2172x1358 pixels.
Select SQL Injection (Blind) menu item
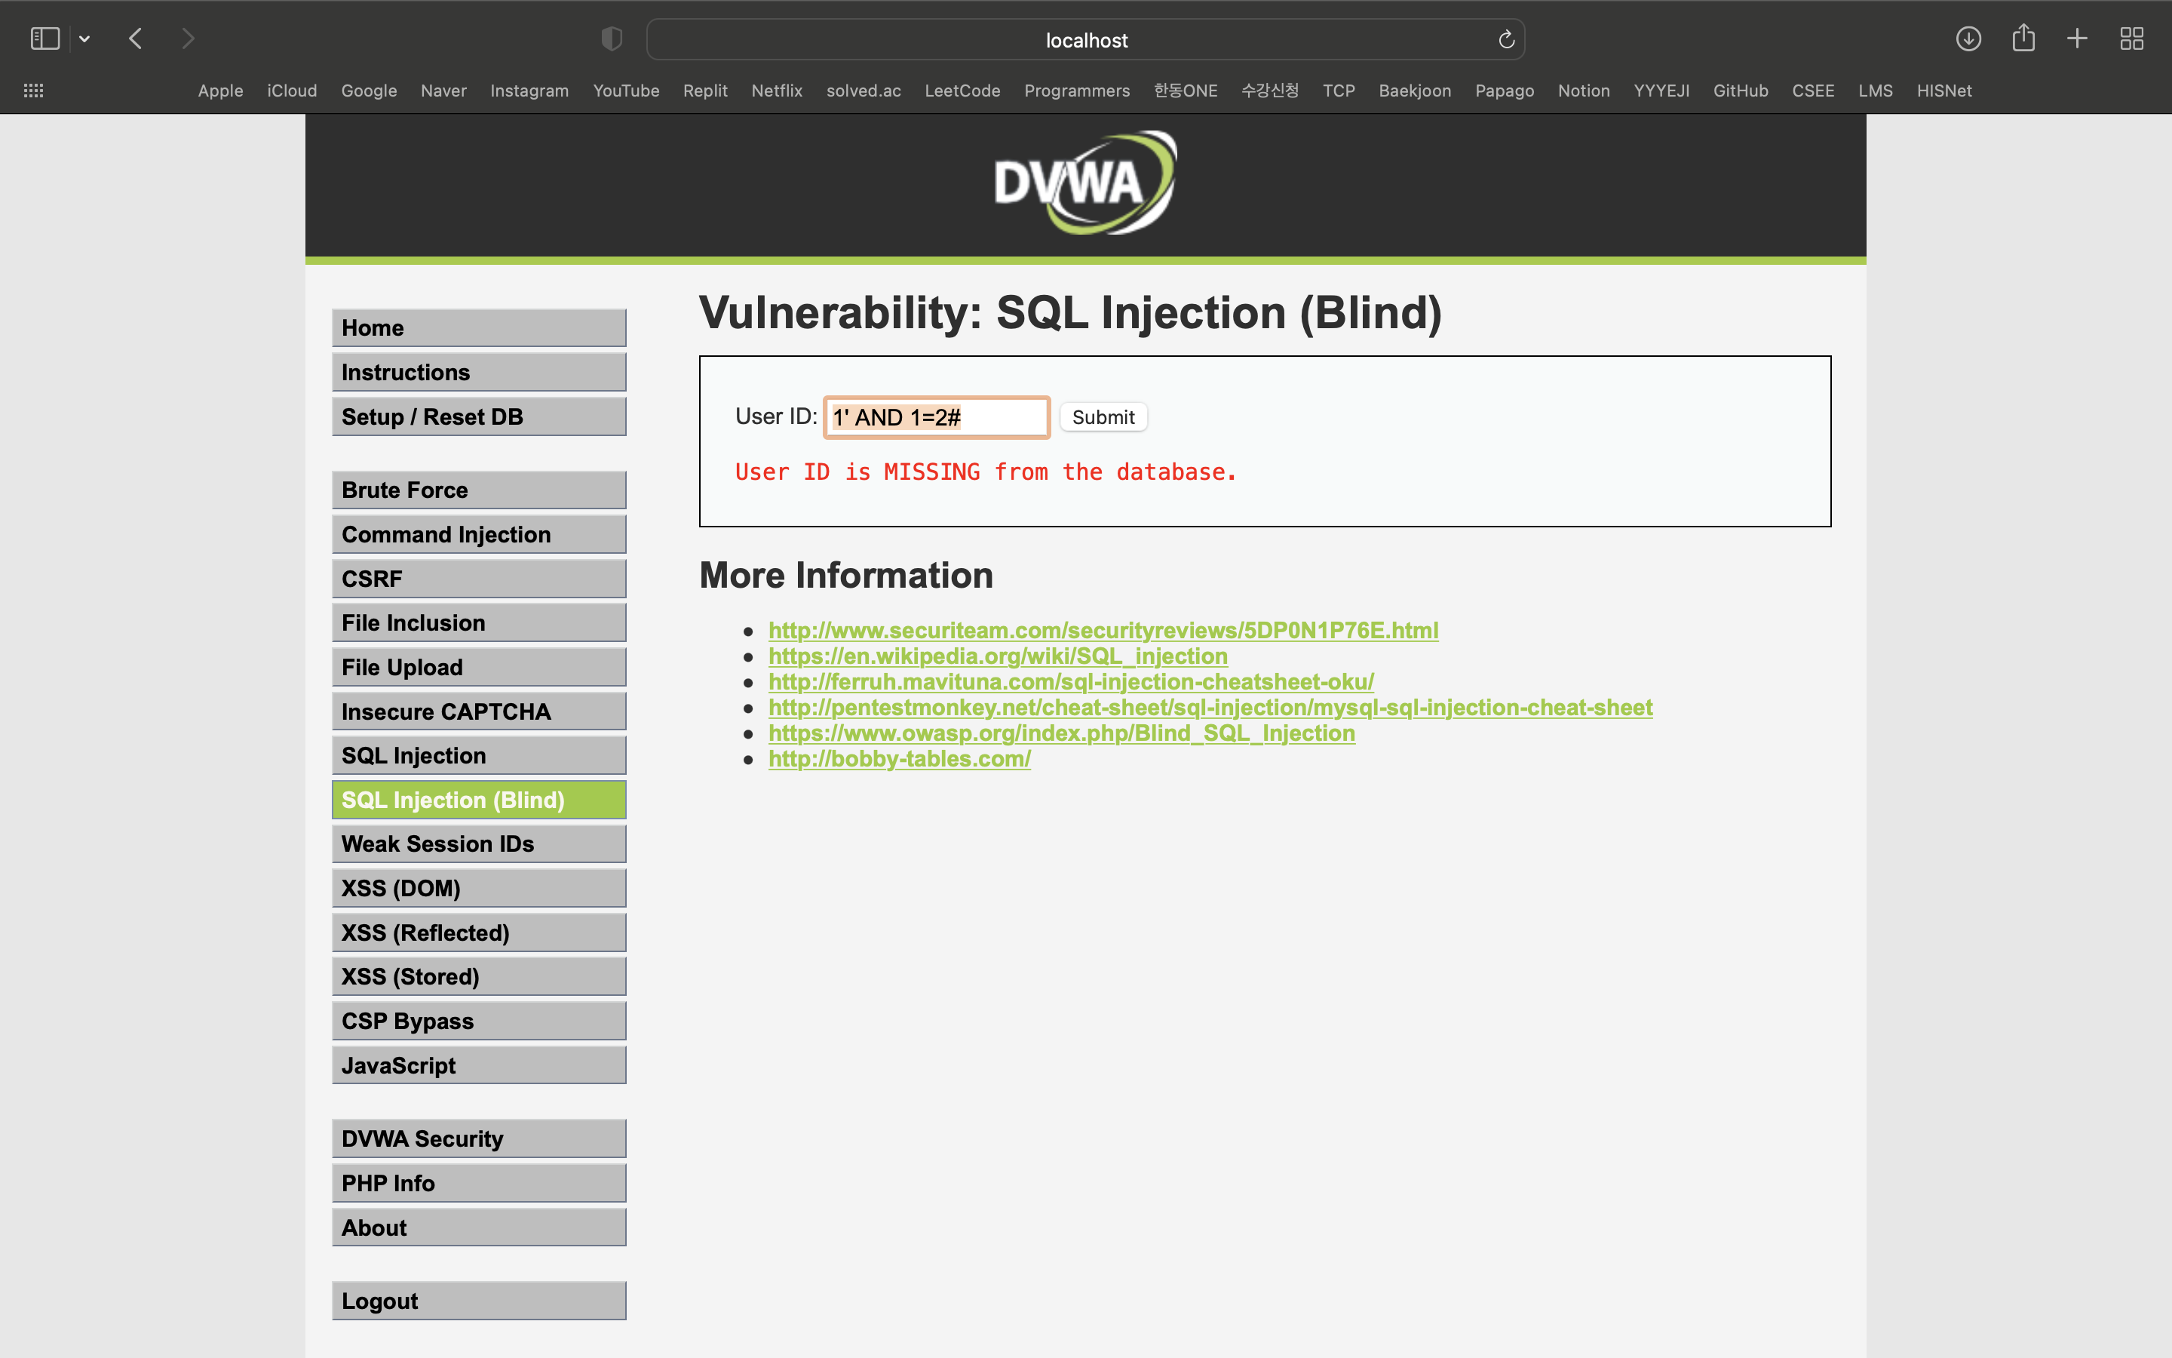(478, 800)
